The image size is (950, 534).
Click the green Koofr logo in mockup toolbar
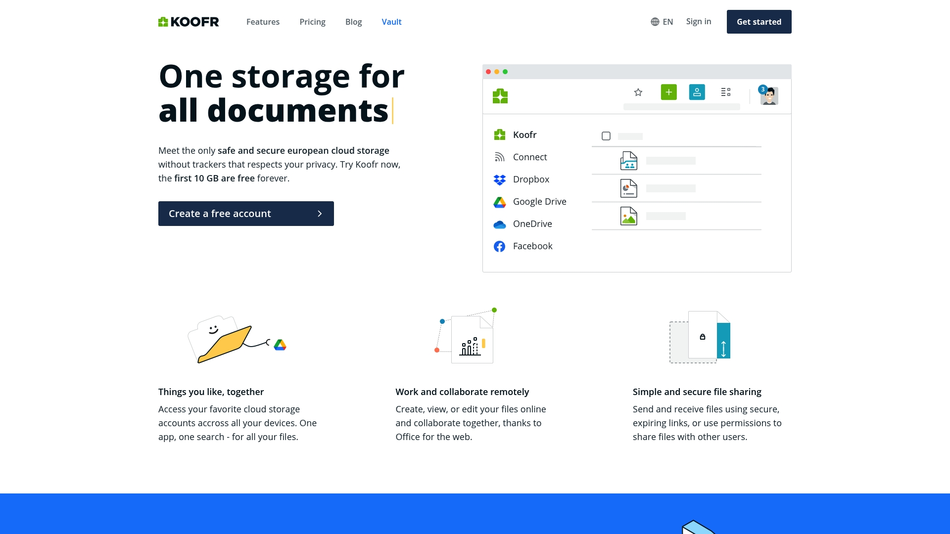[500, 96]
